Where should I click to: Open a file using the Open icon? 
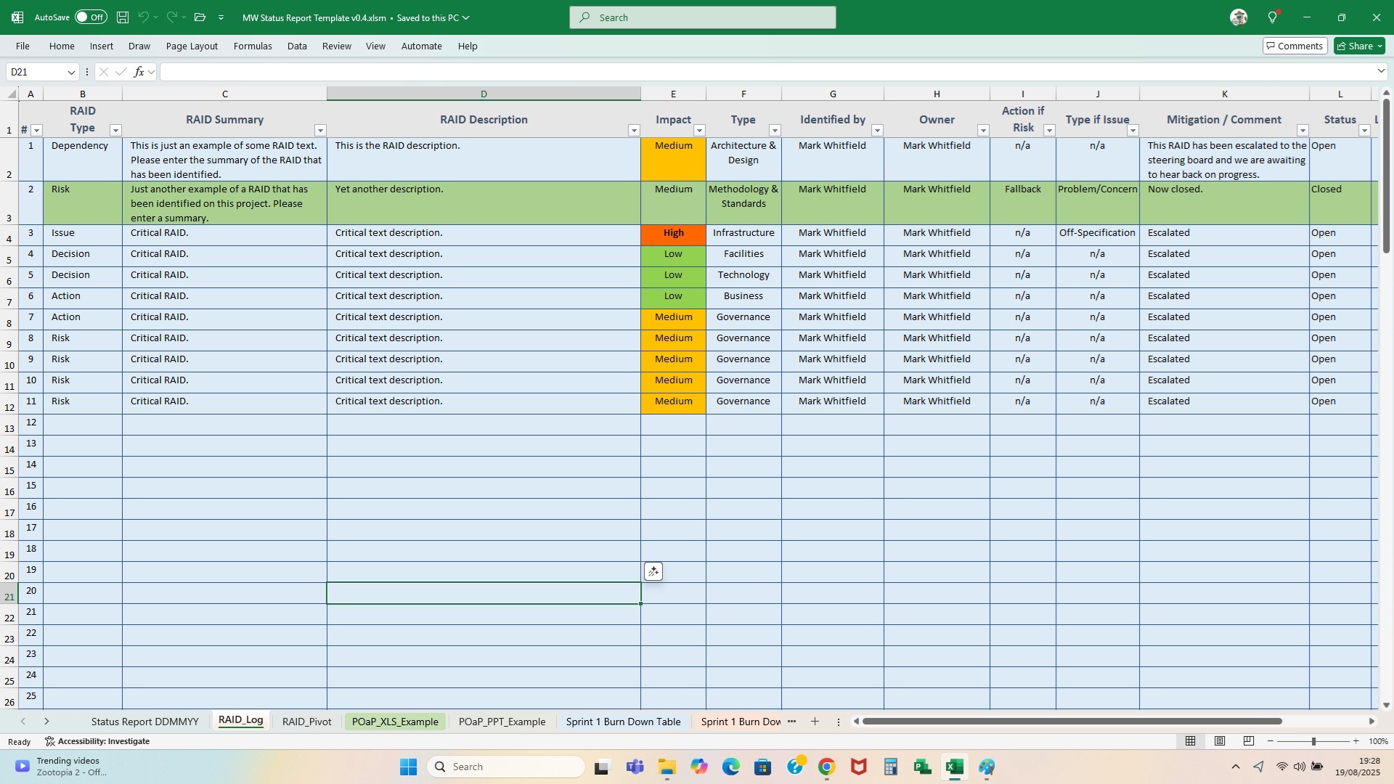[200, 17]
